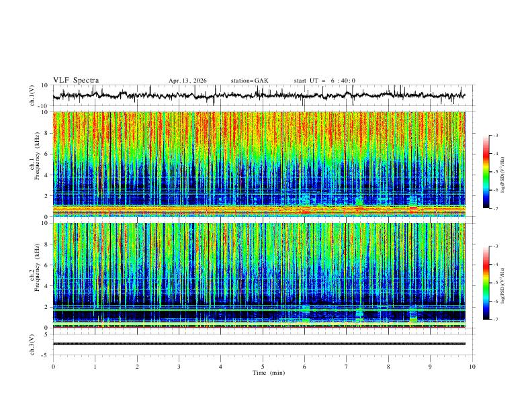The height and width of the screenshot is (411, 532).
Task: Click the "ch.3(V)" axis label
Action: tap(32, 345)
